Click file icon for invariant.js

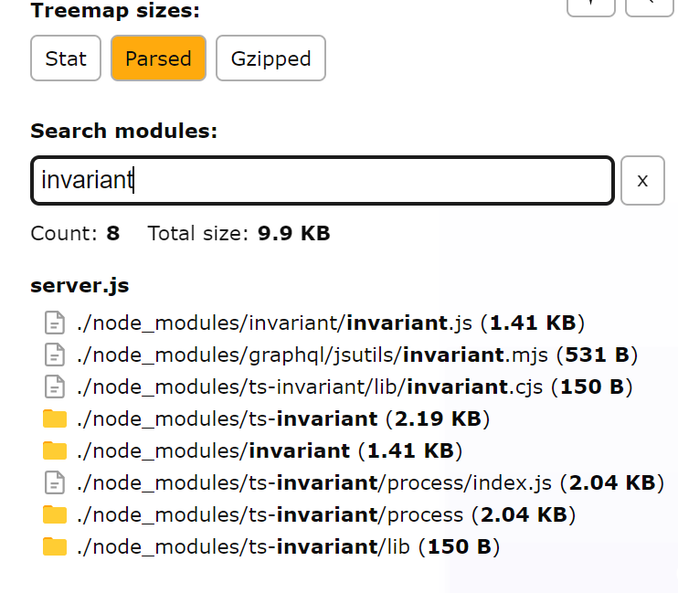56,323
